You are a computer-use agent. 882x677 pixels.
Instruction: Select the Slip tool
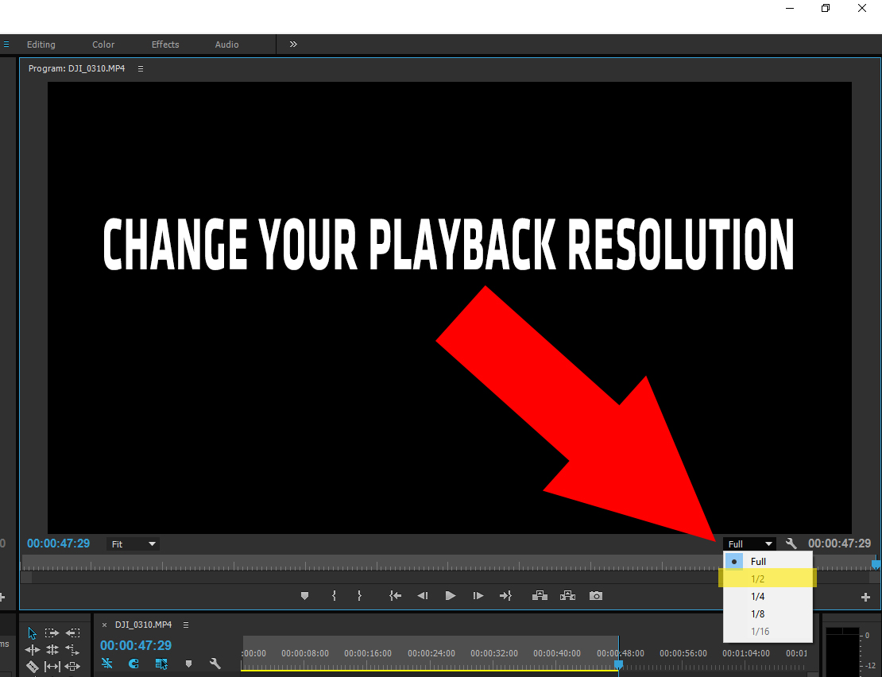tap(52, 667)
